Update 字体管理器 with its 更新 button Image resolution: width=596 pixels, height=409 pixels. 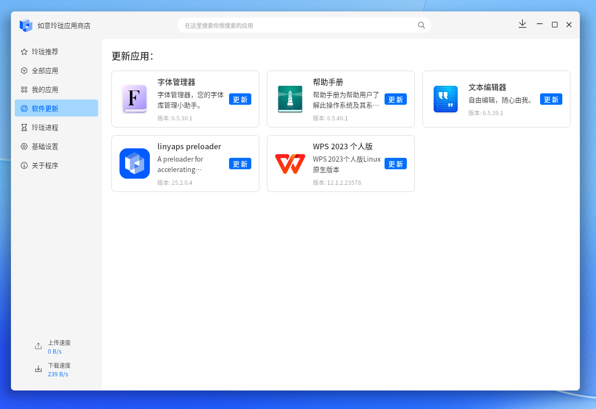[240, 100]
